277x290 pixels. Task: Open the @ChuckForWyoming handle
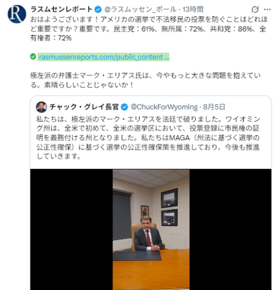[164, 107]
